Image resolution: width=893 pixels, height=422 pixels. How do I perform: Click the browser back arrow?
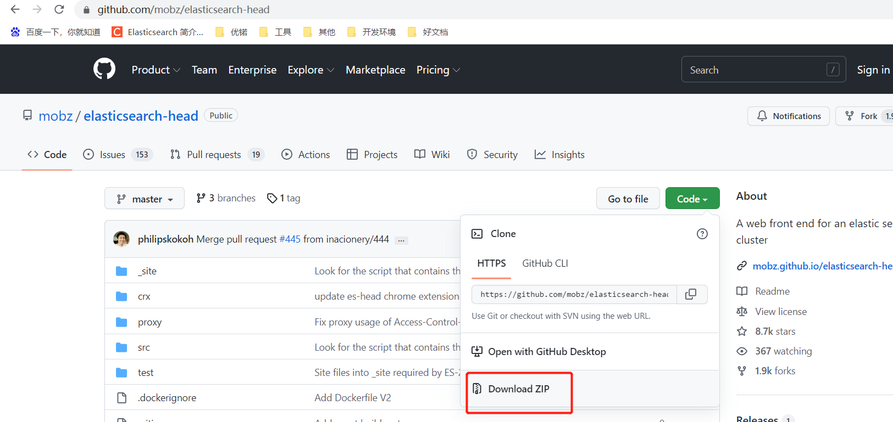click(15, 9)
